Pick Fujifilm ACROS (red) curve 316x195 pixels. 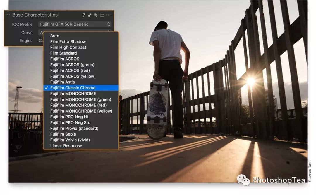point(81,71)
